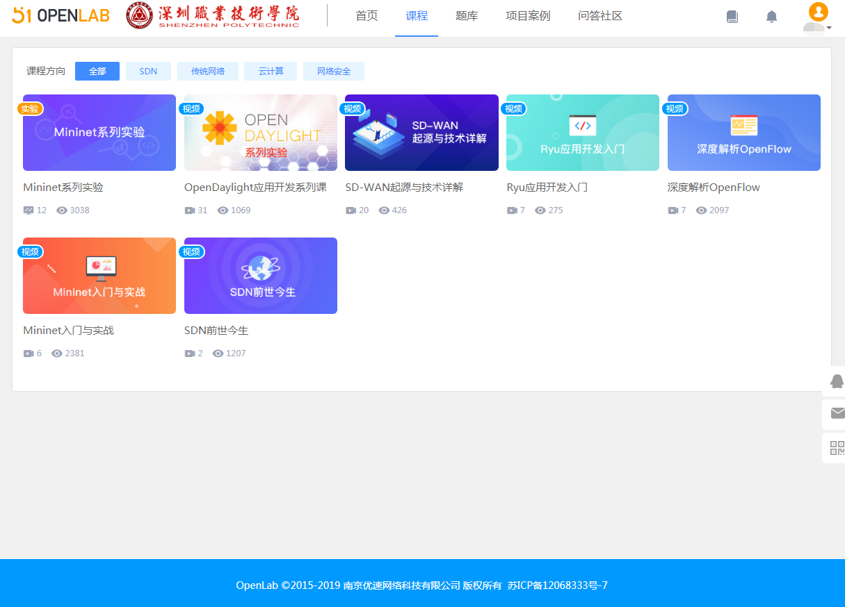Select the 全部 course filter

click(x=97, y=72)
